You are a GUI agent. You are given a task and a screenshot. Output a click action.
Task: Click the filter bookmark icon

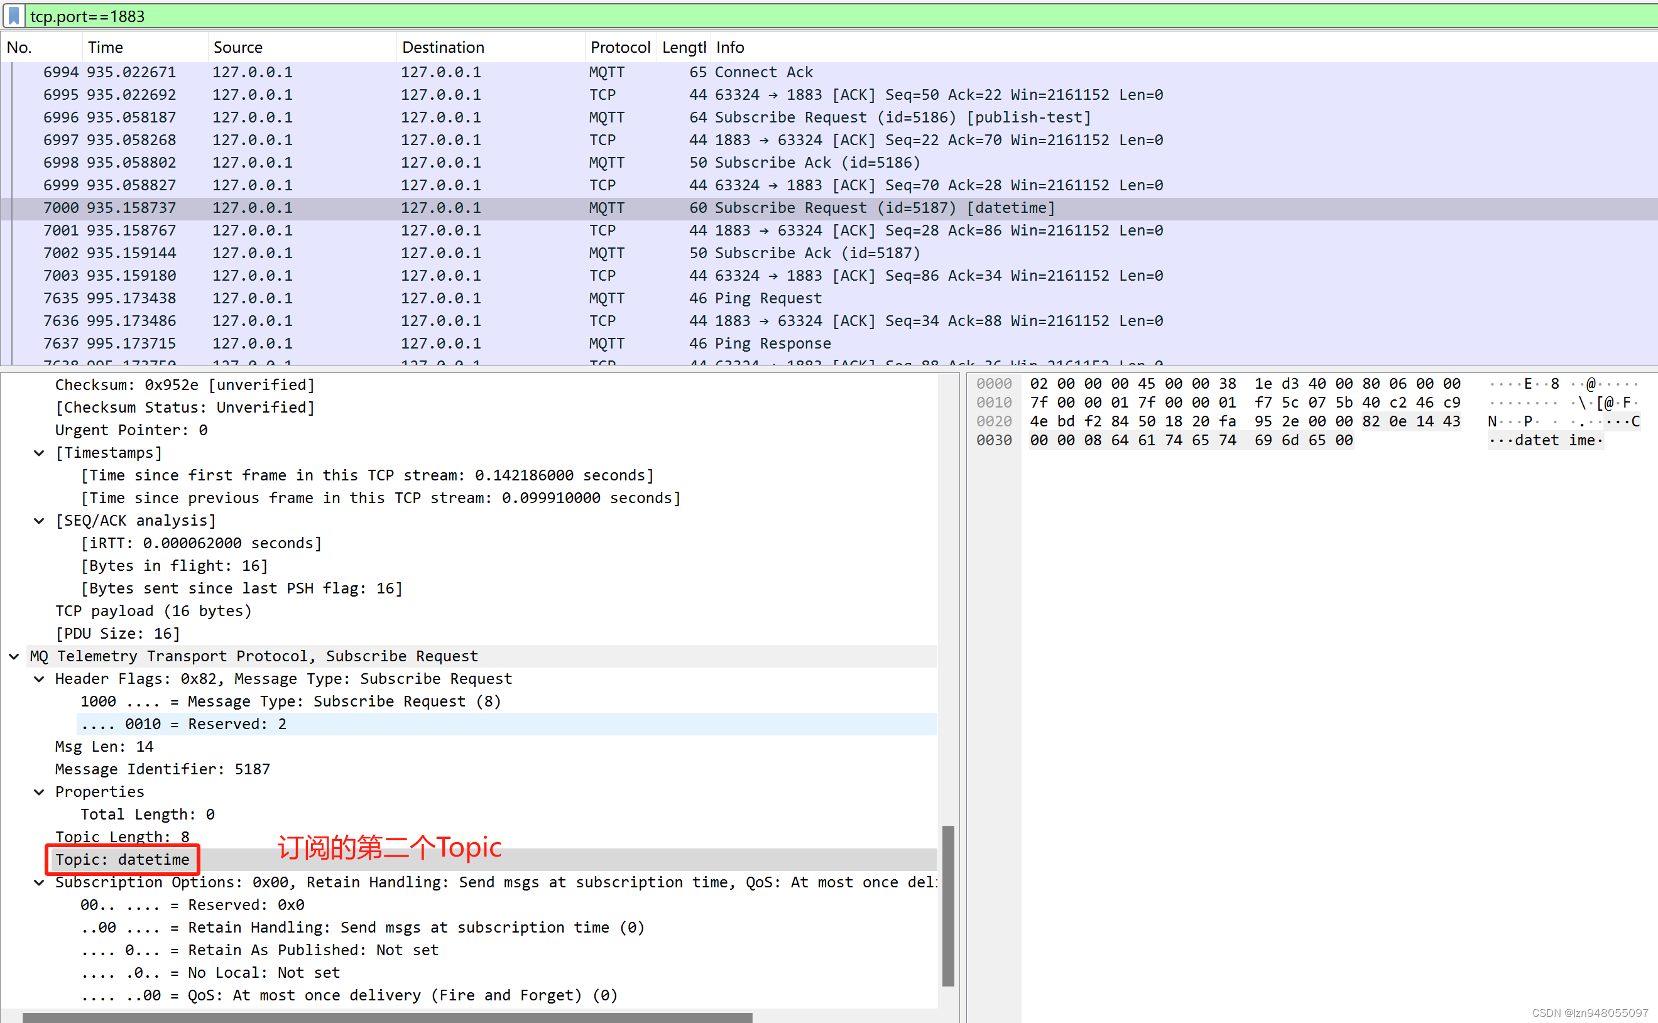14,16
